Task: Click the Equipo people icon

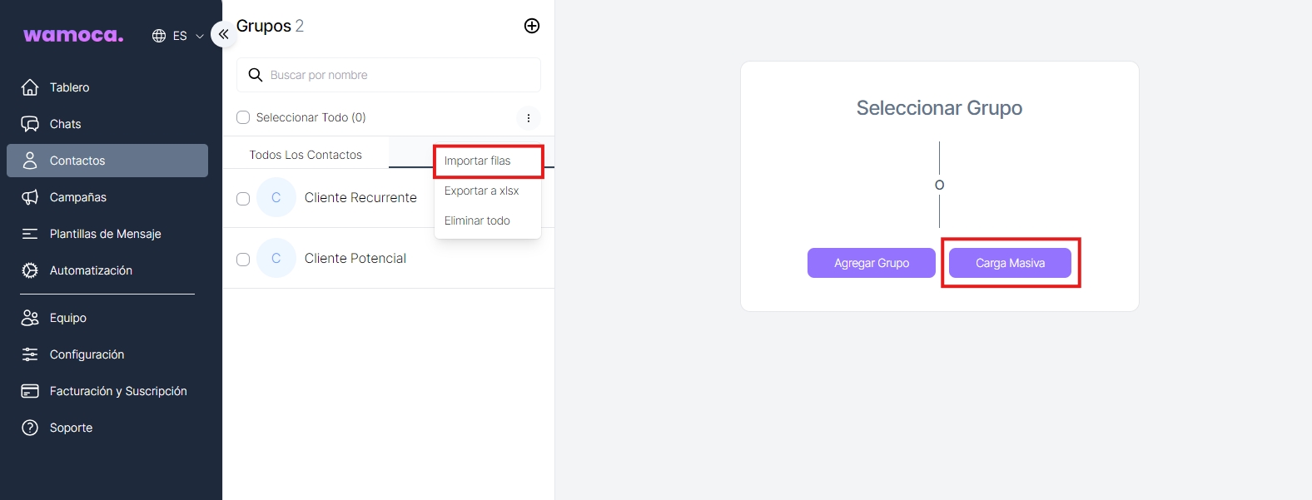Action: pos(30,318)
